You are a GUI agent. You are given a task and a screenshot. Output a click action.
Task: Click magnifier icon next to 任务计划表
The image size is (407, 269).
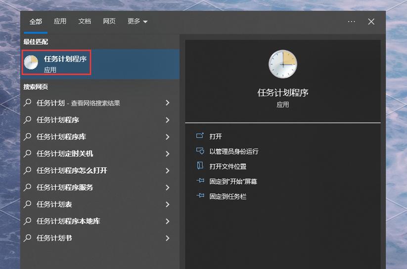click(28, 204)
